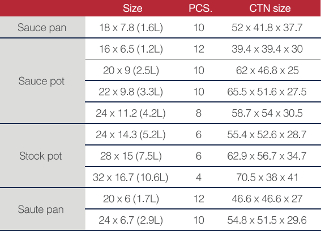321x231 pixels.
Task: Click the 20 x 9 (2.5L) size cell
Action: tap(131, 70)
